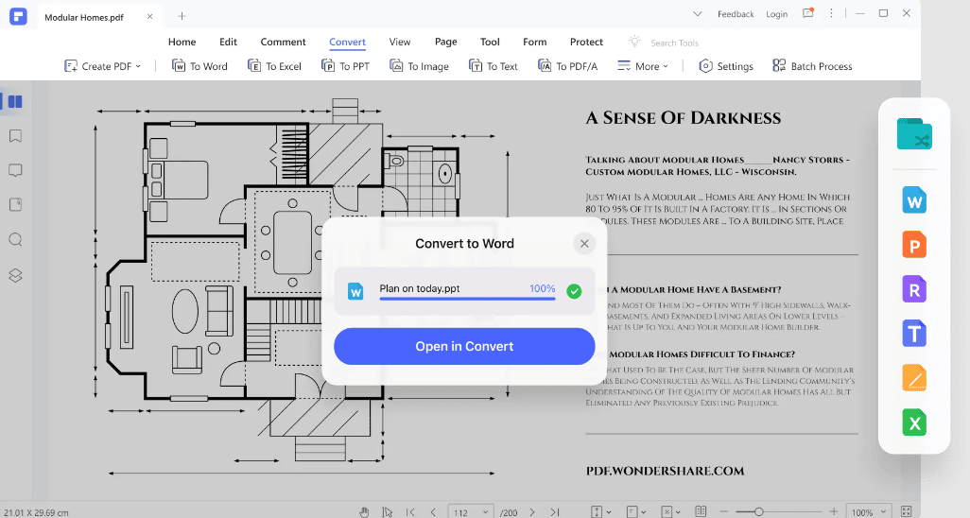Image resolution: width=970 pixels, height=518 pixels.
Task: Click To PDF/A conversion button
Action: pyautogui.click(x=568, y=66)
